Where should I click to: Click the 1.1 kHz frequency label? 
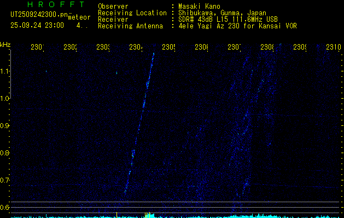pyautogui.click(x=4, y=71)
